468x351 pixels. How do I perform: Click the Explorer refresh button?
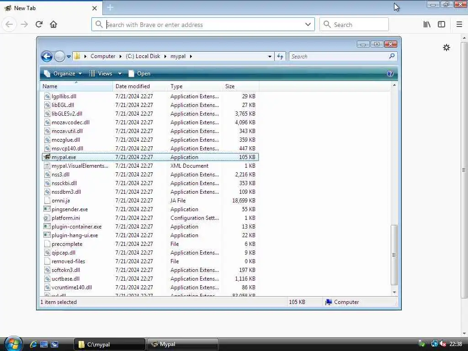280,56
